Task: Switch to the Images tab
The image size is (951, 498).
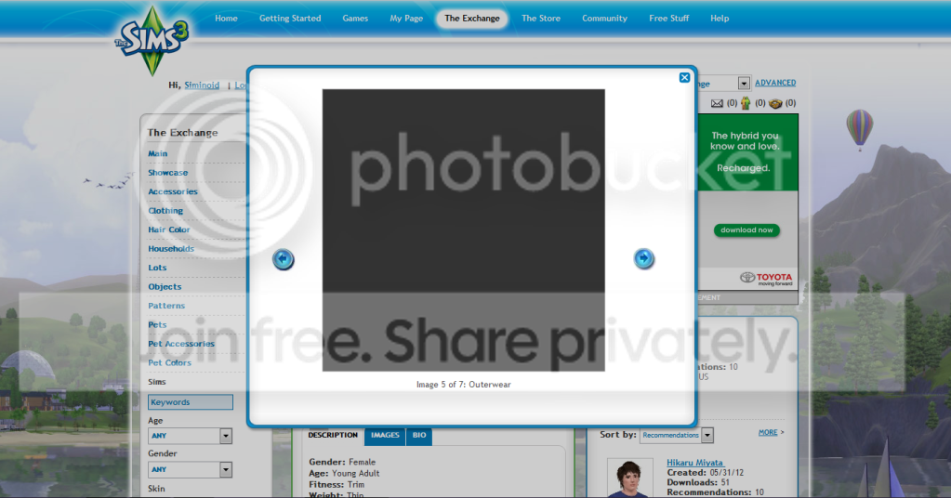Action: pos(385,435)
